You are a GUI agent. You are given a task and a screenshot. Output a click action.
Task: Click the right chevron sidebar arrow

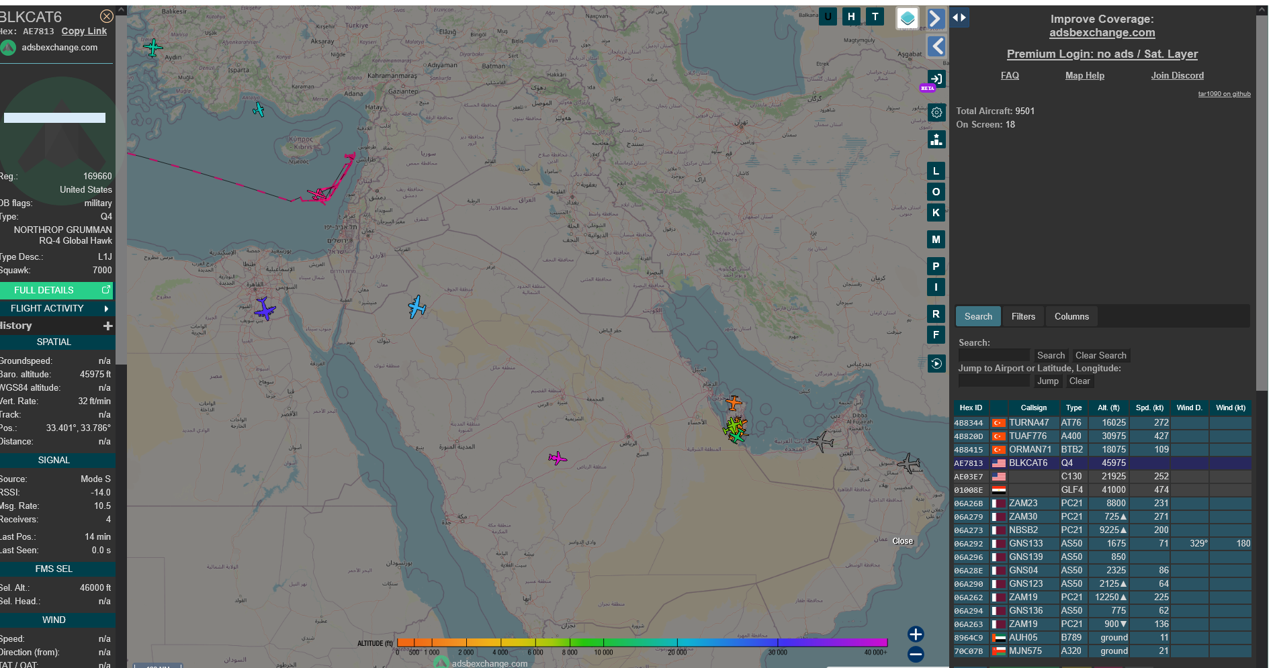936,19
